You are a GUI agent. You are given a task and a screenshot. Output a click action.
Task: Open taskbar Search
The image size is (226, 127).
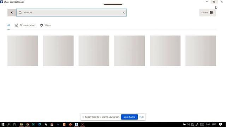click(x=9, y=125)
